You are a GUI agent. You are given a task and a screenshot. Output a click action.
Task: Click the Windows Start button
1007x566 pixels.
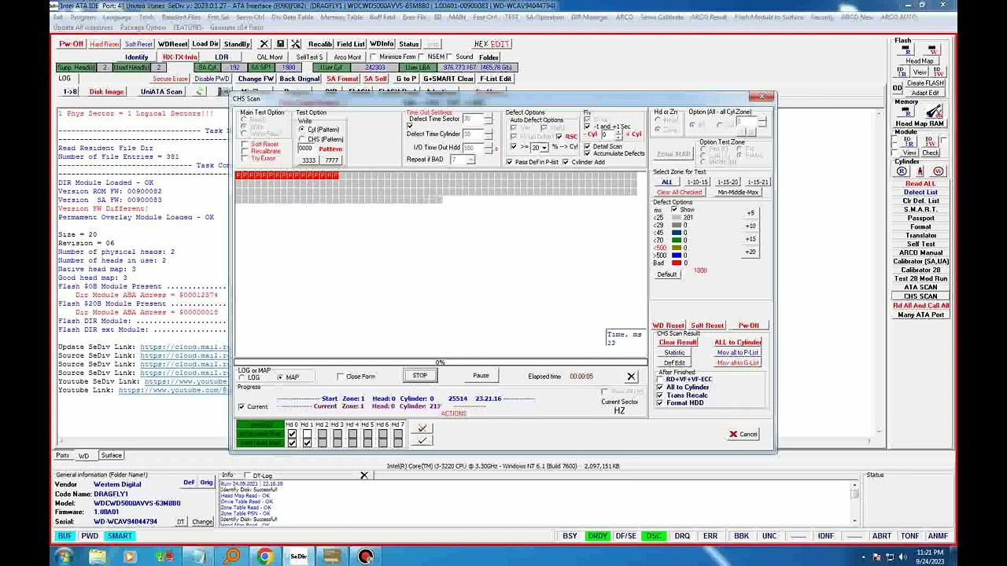[x=64, y=557]
